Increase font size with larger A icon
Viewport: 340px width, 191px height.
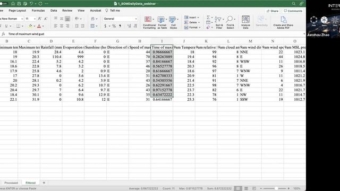[x=39, y=19]
